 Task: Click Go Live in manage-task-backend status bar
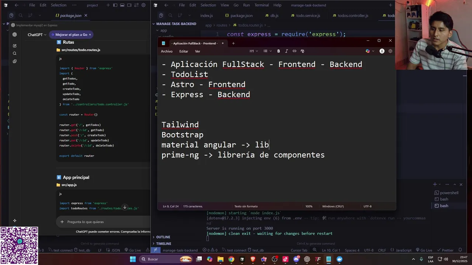pos(424,250)
